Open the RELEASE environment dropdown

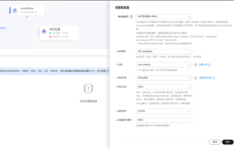pos(164,78)
